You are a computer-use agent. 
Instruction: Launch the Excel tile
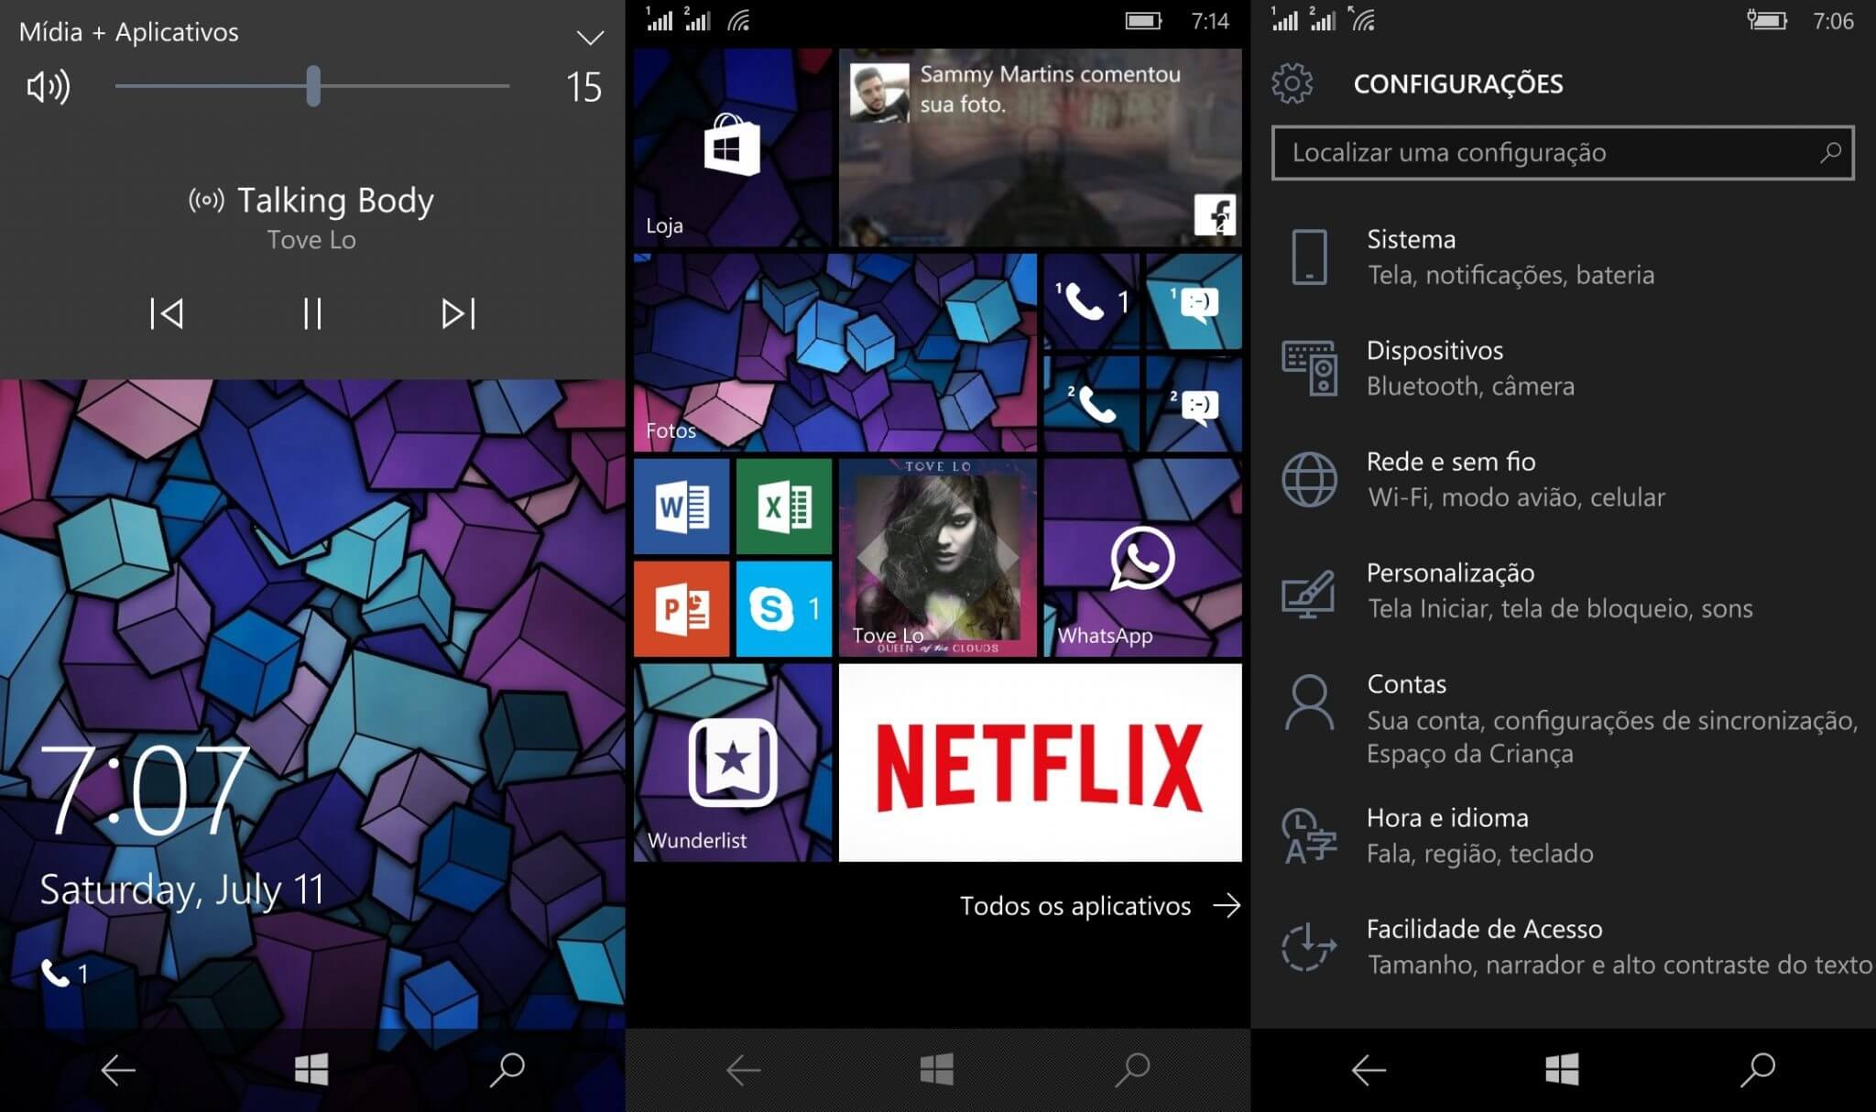coord(784,507)
